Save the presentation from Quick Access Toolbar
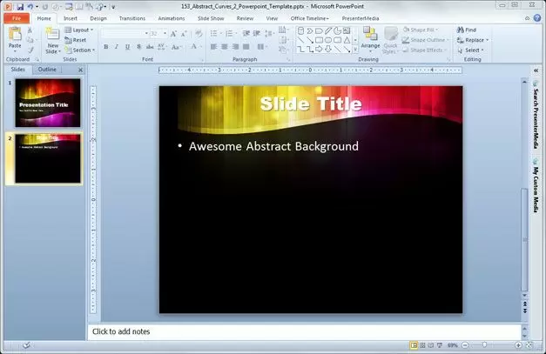This screenshot has height=354, width=546. click(x=20, y=6)
